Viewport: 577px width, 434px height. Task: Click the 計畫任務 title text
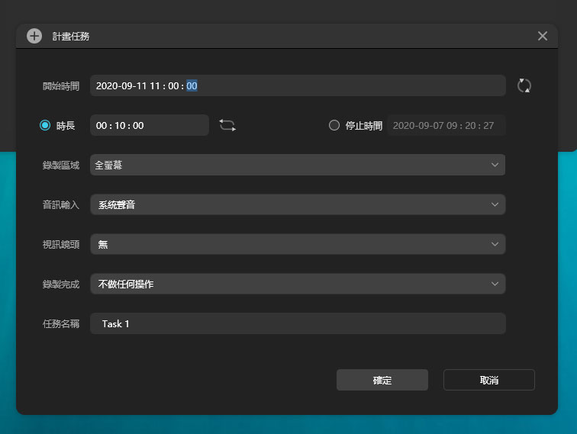71,37
